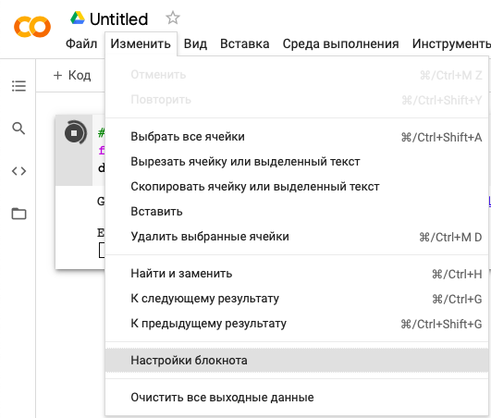Open Настройки блокнота
The width and height of the screenshot is (491, 418).
[297, 361]
